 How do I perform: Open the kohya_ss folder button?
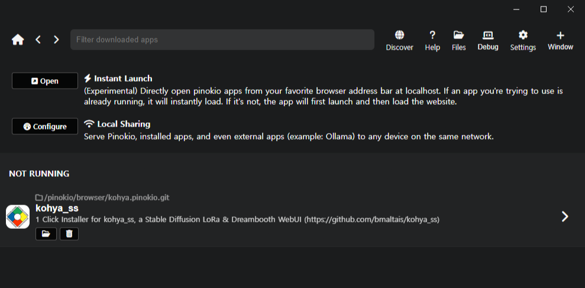[46, 234]
